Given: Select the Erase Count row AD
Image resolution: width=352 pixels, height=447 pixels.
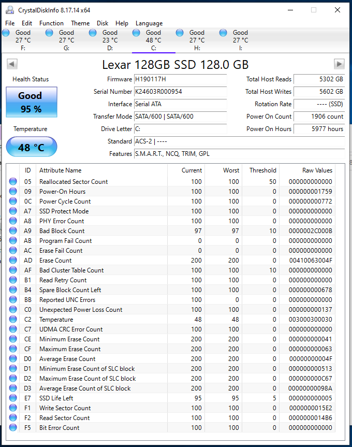Looking at the screenshot, I should click(171, 260).
